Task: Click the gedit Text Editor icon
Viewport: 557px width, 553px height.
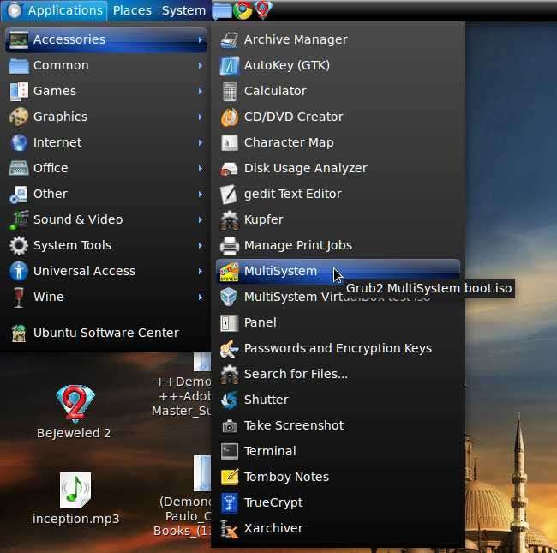Action: [229, 194]
